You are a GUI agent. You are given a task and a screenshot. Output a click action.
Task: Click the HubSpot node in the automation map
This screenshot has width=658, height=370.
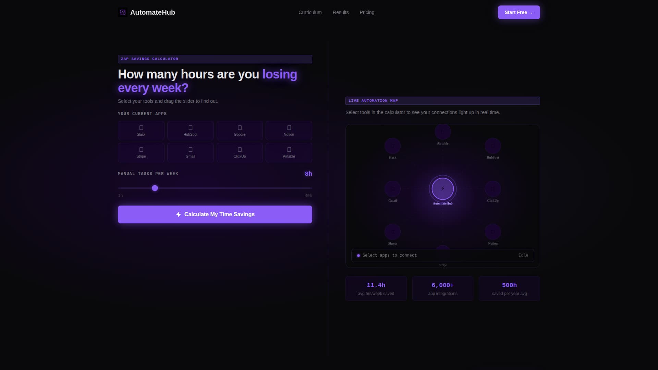493,146
